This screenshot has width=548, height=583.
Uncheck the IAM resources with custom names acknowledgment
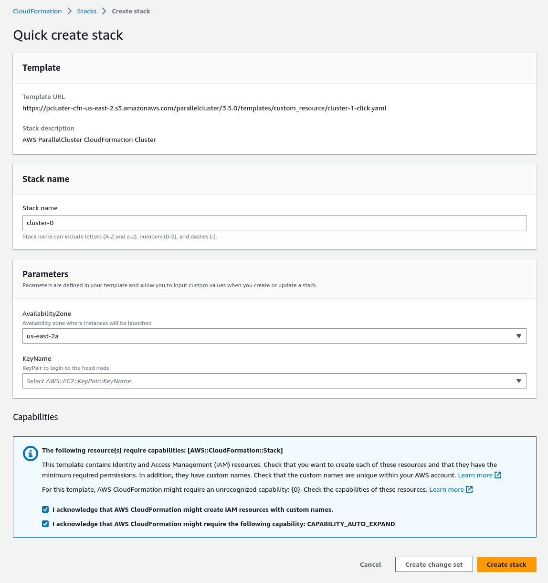click(x=45, y=509)
